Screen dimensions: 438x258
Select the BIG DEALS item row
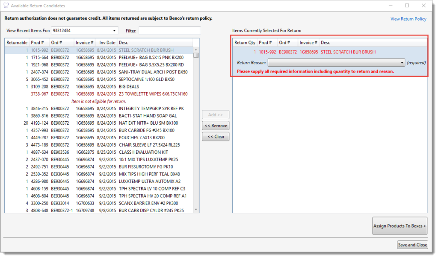pos(129,87)
